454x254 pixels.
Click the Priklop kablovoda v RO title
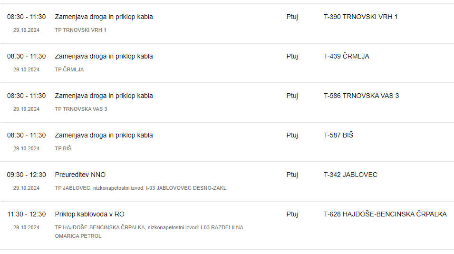tap(89, 214)
